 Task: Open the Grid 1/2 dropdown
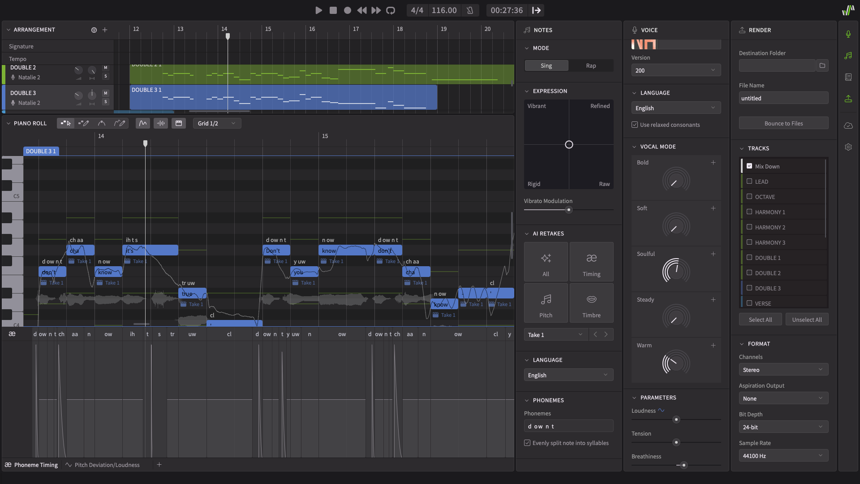coord(217,123)
